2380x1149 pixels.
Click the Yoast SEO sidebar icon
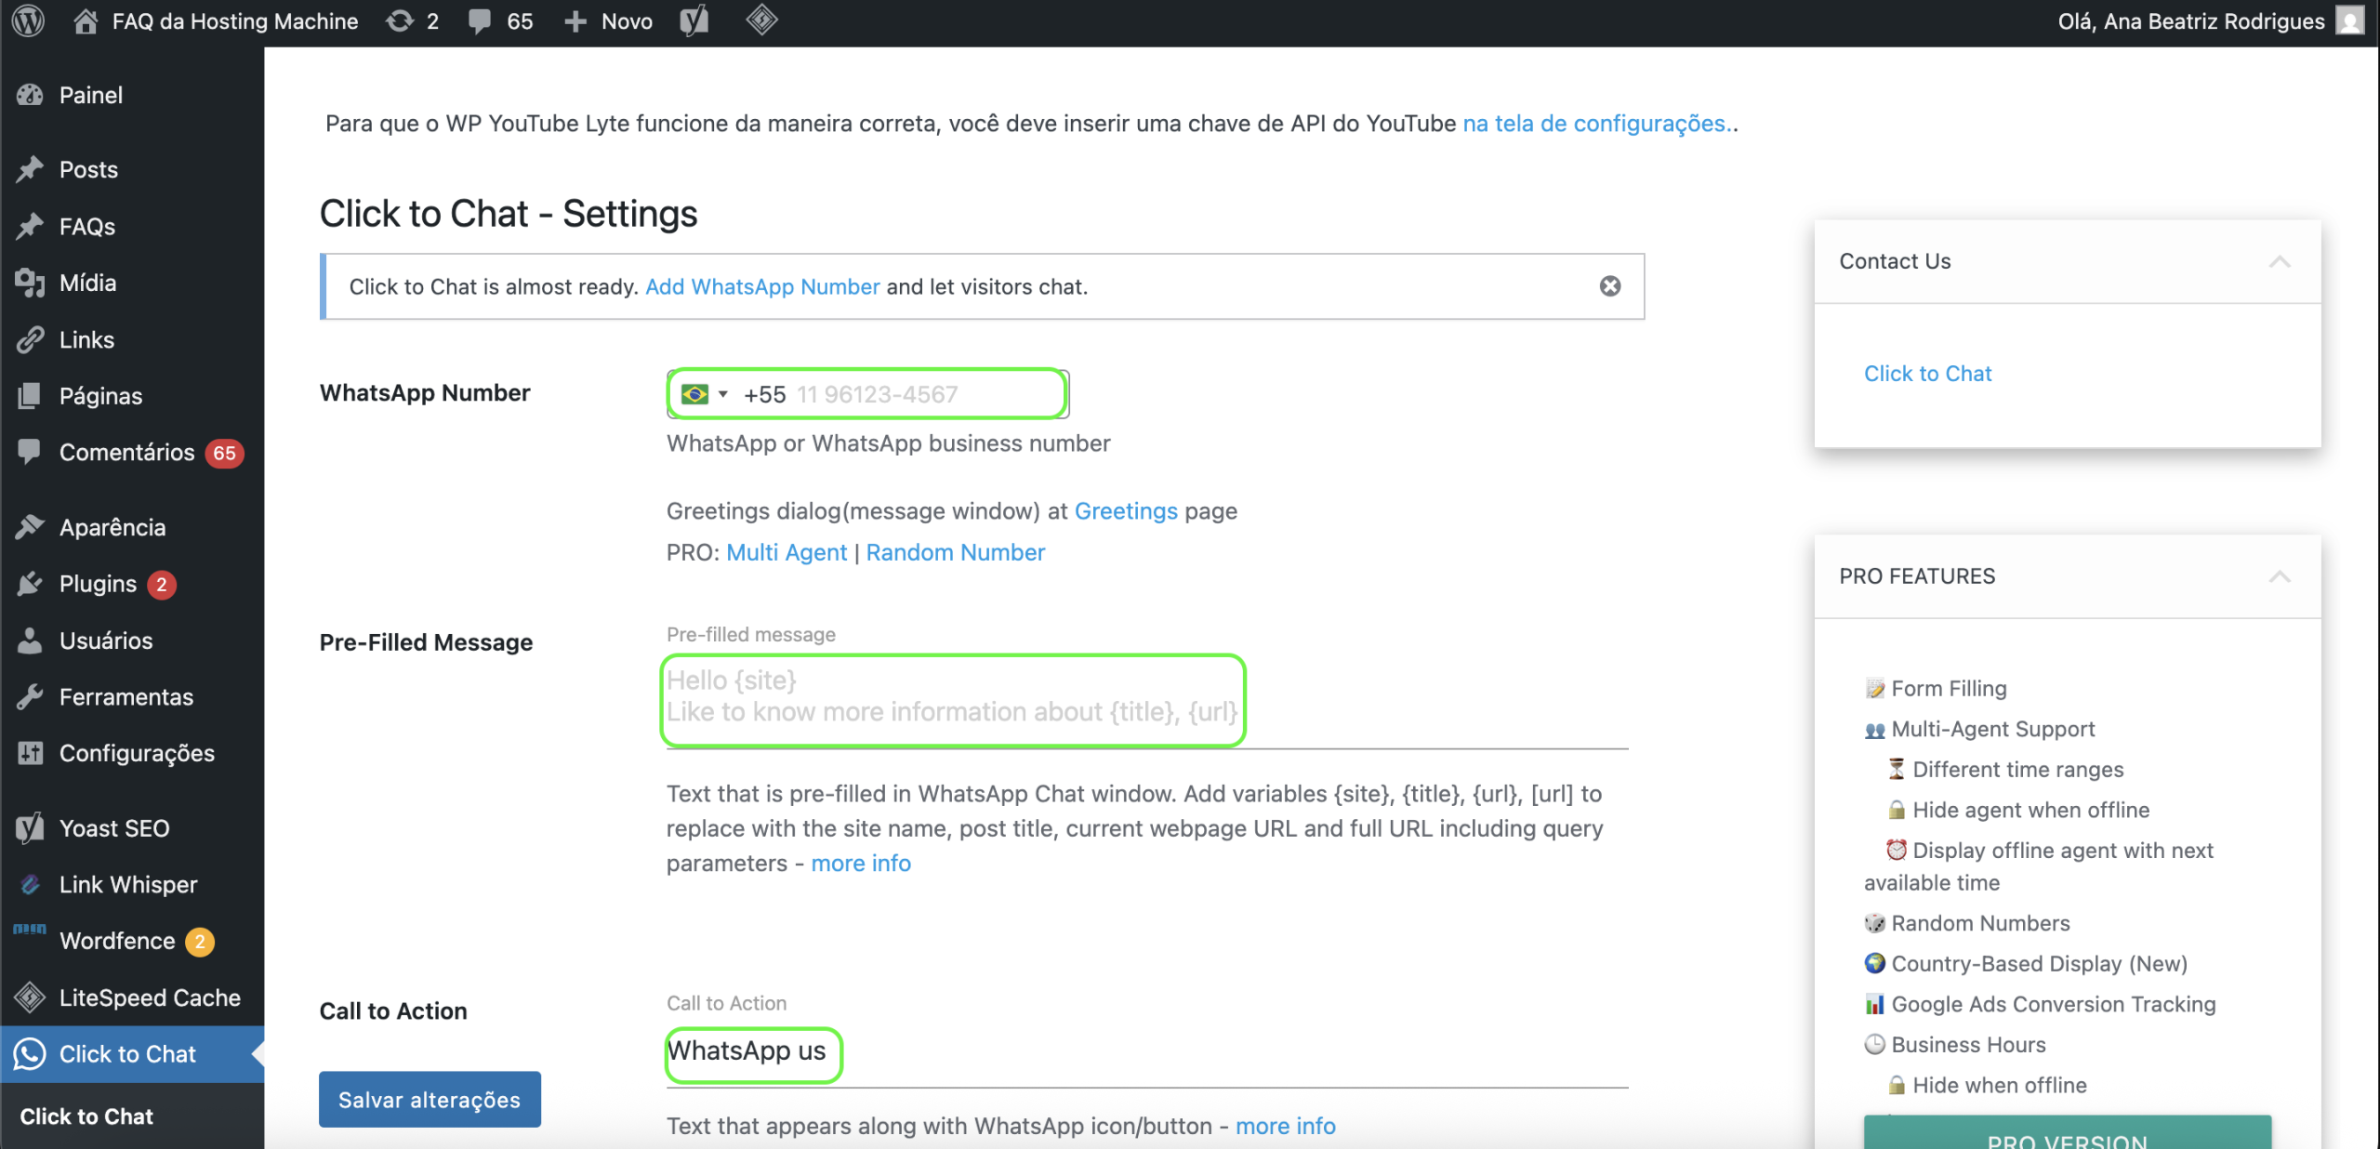coord(30,827)
